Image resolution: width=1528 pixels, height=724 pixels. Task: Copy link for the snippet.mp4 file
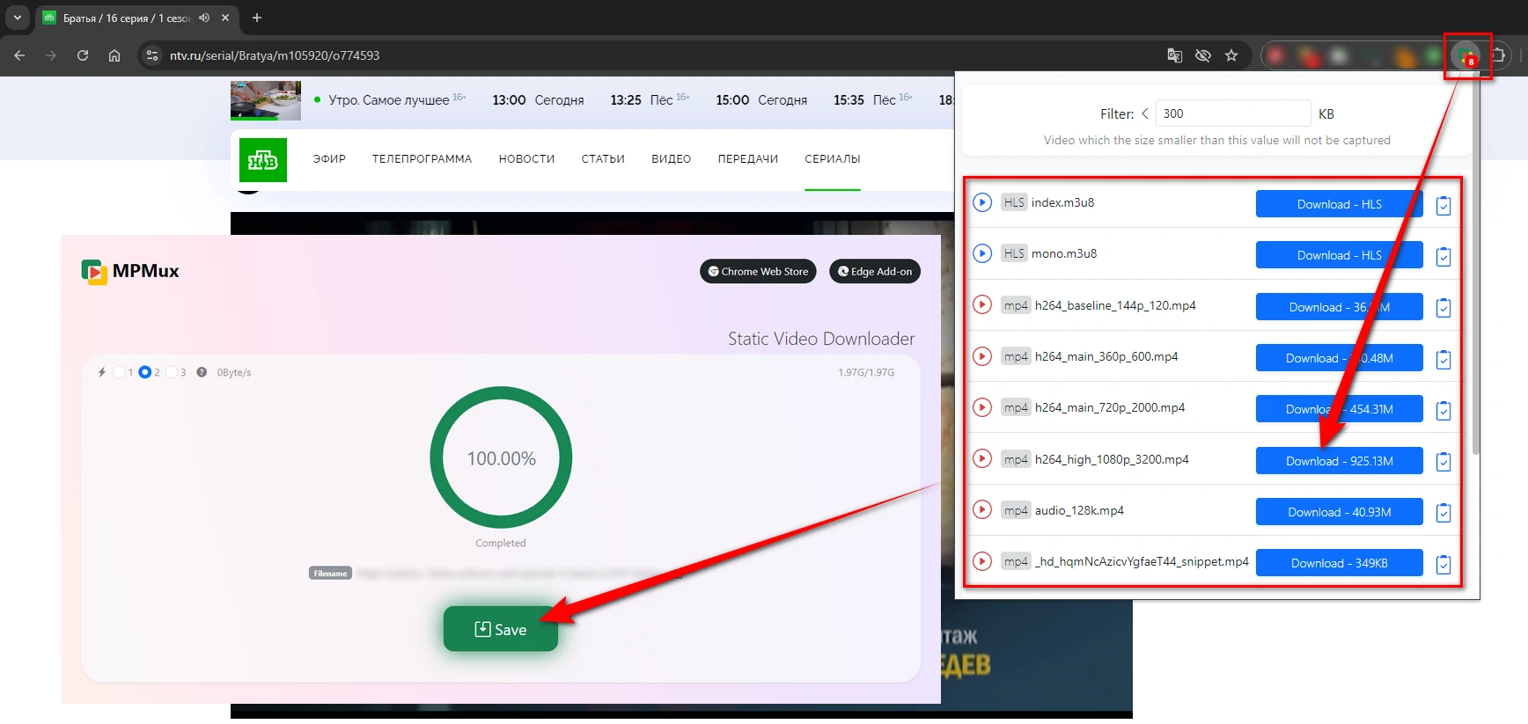(1444, 564)
